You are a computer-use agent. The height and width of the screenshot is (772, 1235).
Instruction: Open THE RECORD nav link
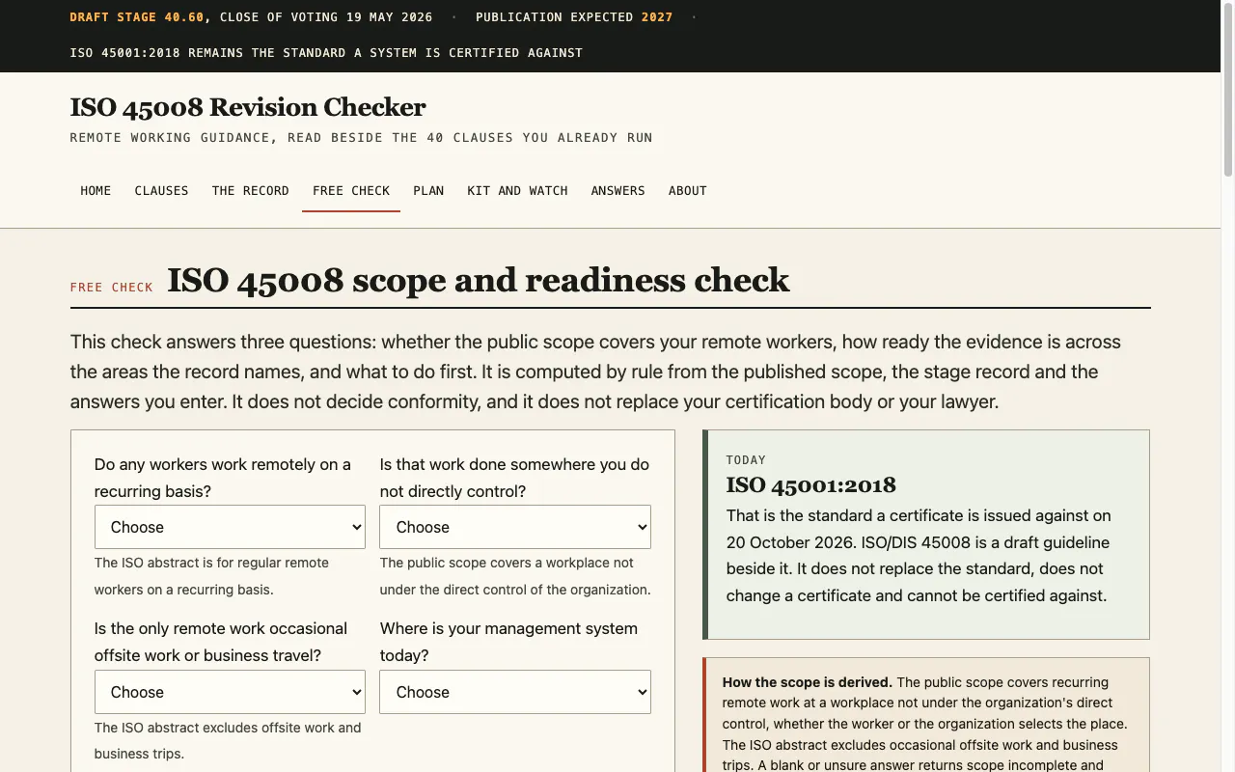click(x=250, y=191)
